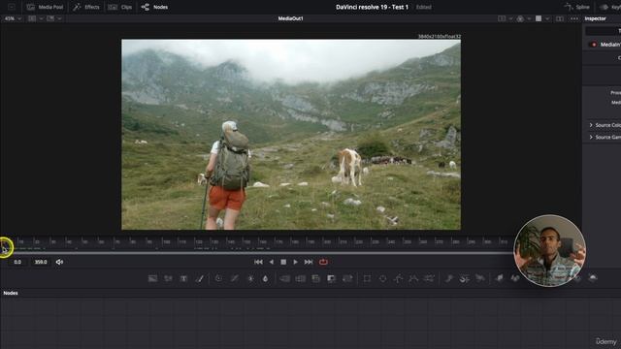Screen dimensions: 621x349
Task: Click the MediaOut1 viewer title
Action: [x=291, y=18]
